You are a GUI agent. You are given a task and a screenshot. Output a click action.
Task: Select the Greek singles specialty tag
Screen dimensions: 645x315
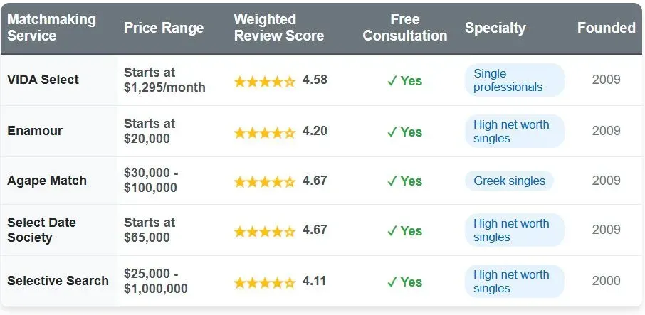[x=509, y=181]
